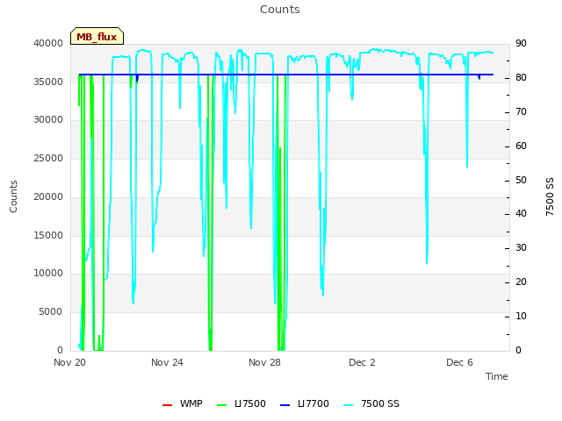Image resolution: width=562 pixels, height=421 pixels.
Task: Click the 10 right axis tick label
Action: pyautogui.click(x=521, y=316)
